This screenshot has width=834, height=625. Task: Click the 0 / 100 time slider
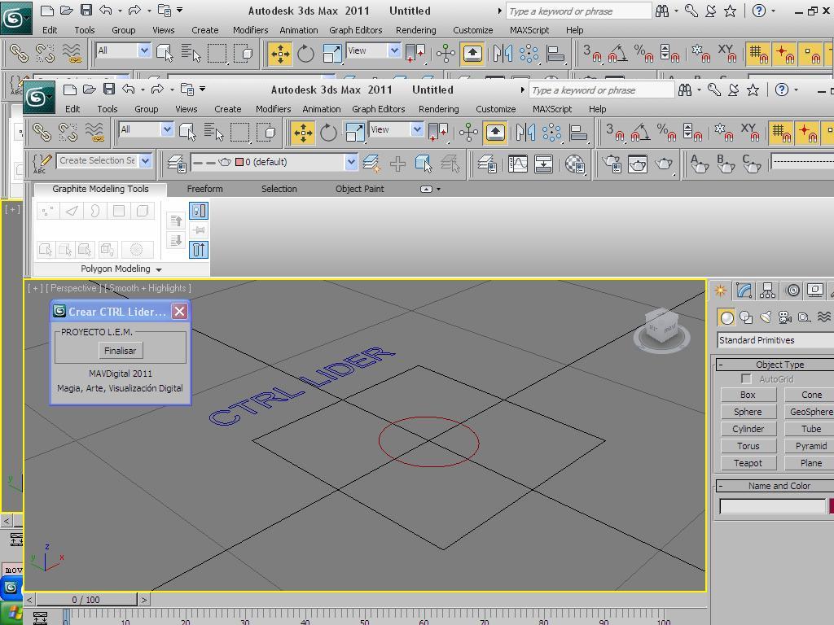(86, 600)
